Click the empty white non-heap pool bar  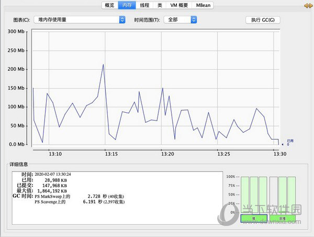click(274, 195)
